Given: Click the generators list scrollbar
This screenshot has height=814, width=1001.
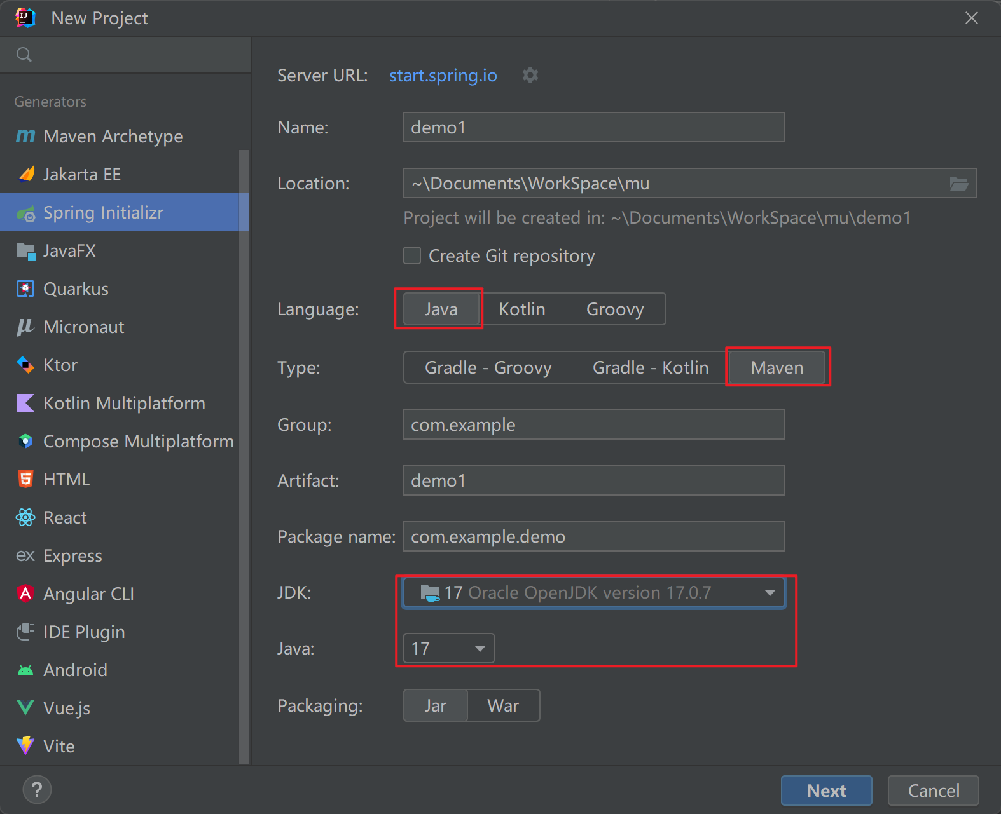Looking at the screenshot, I should pos(244,445).
